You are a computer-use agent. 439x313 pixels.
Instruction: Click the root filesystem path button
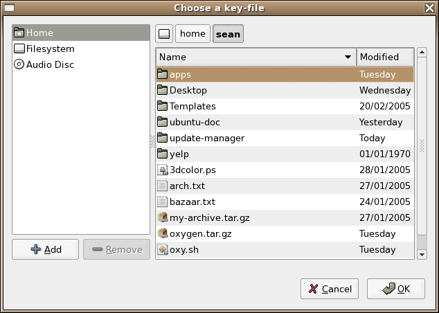coord(164,34)
